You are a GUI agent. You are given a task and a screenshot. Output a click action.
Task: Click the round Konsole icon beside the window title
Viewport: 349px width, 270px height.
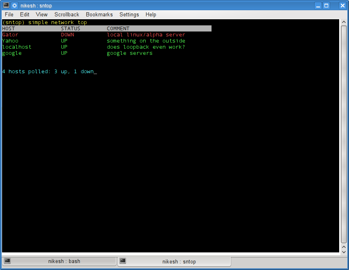pyautogui.click(x=14, y=5)
